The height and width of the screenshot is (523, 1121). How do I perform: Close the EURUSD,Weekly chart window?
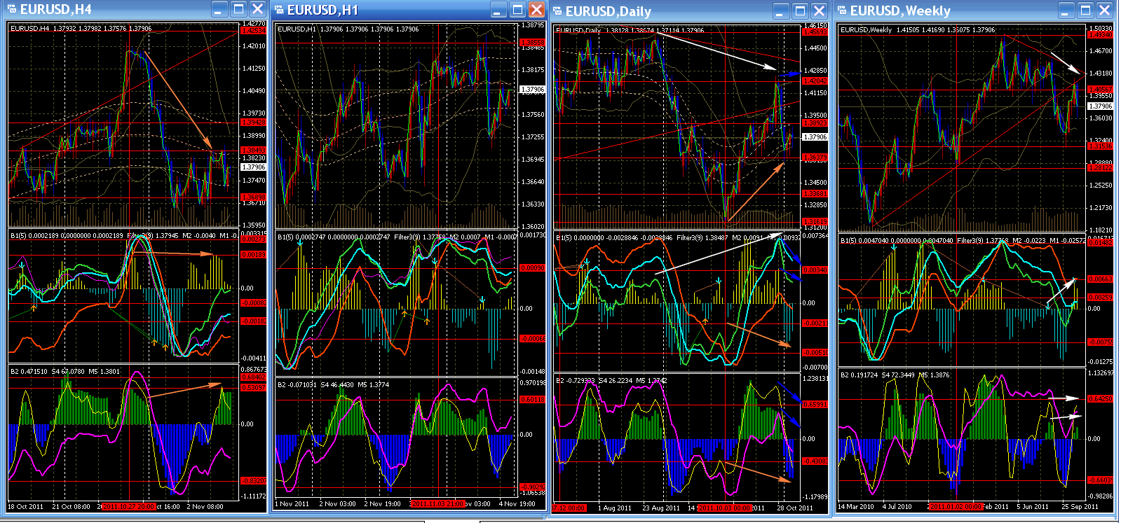[1104, 11]
